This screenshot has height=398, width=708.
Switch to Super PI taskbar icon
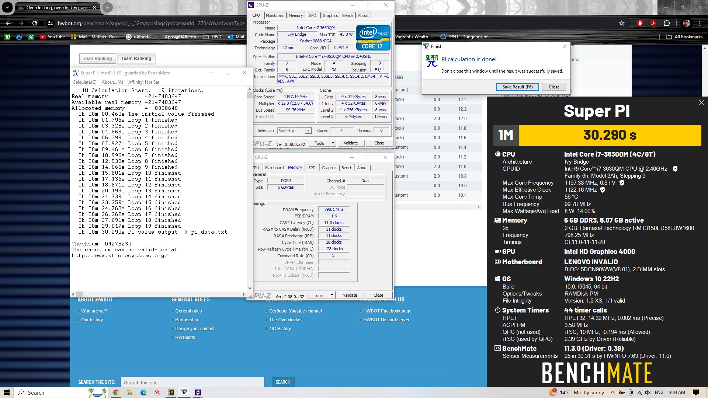184,392
